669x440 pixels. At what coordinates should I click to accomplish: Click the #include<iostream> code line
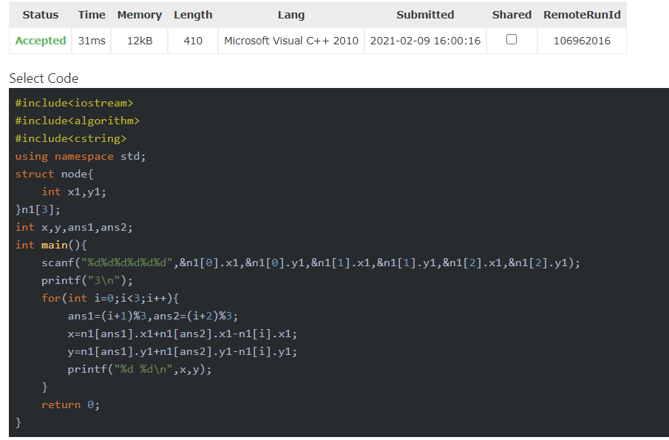tap(74, 104)
